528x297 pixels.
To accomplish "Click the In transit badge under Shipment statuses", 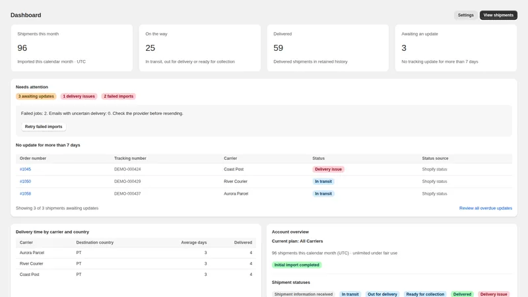I will [x=350, y=294].
